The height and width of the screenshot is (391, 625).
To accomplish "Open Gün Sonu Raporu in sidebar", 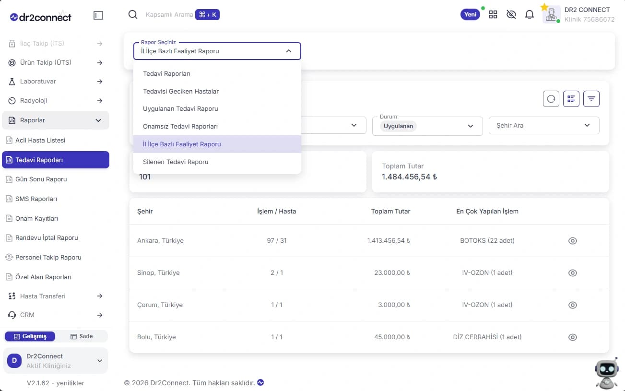I will [x=56, y=179].
